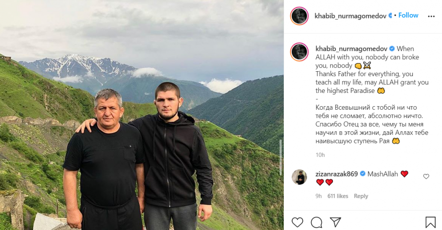Share post via paper plane icon
442x230 pixels.
335,222
